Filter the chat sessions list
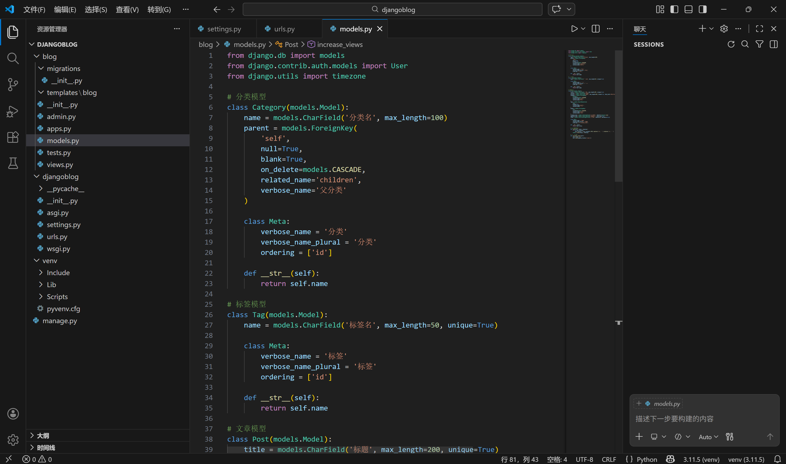The width and height of the screenshot is (786, 464). pos(760,44)
